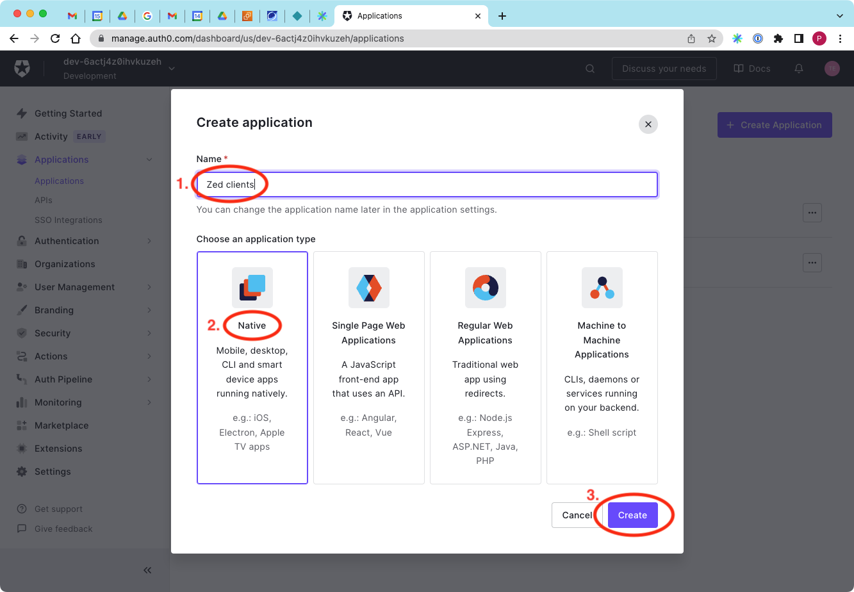Go back with browser back arrow

tap(14, 38)
